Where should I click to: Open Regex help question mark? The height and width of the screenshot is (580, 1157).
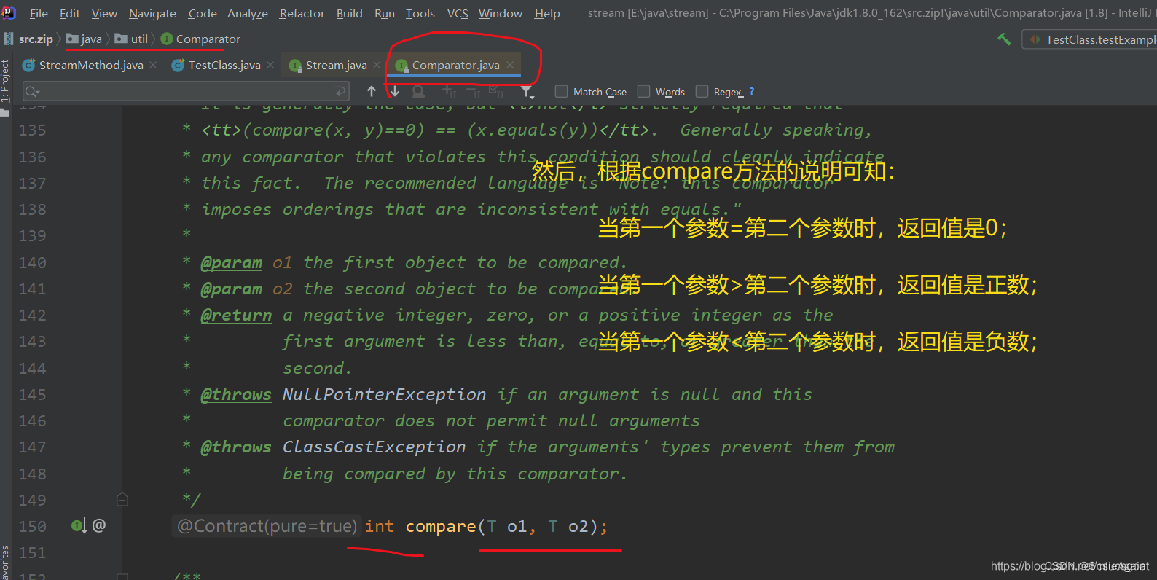tap(752, 91)
